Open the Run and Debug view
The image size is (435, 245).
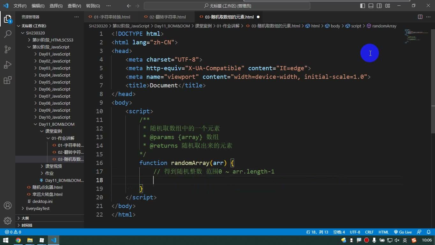(x=7, y=65)
